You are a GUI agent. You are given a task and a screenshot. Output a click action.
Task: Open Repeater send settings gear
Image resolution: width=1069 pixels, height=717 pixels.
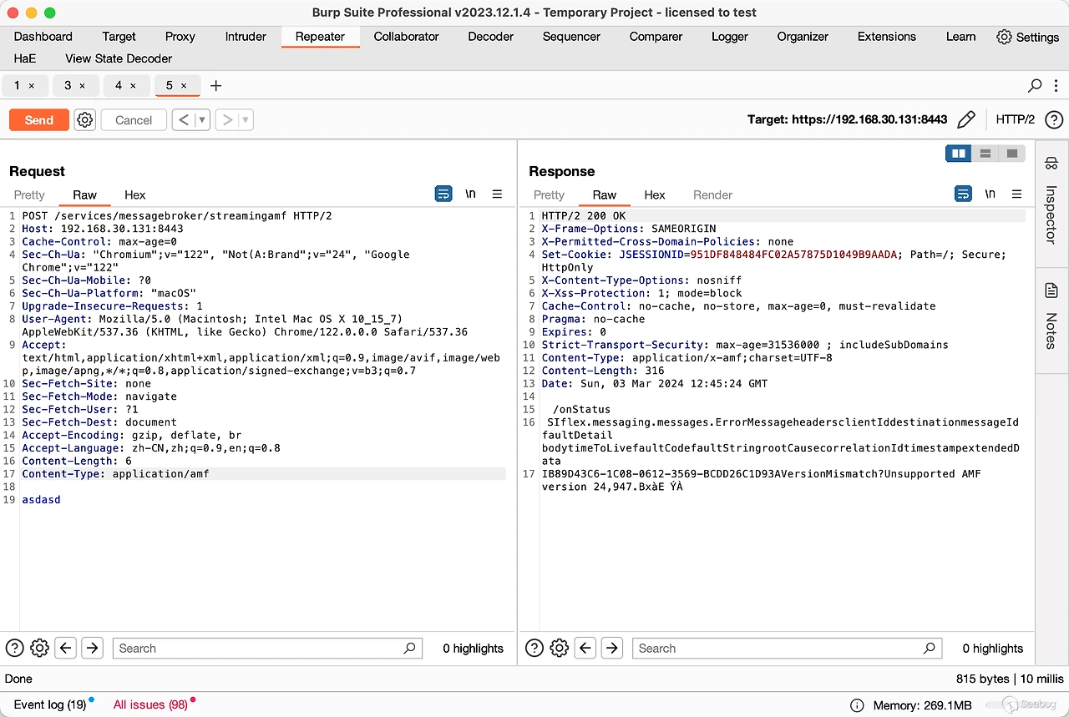[x=85, y=120]
